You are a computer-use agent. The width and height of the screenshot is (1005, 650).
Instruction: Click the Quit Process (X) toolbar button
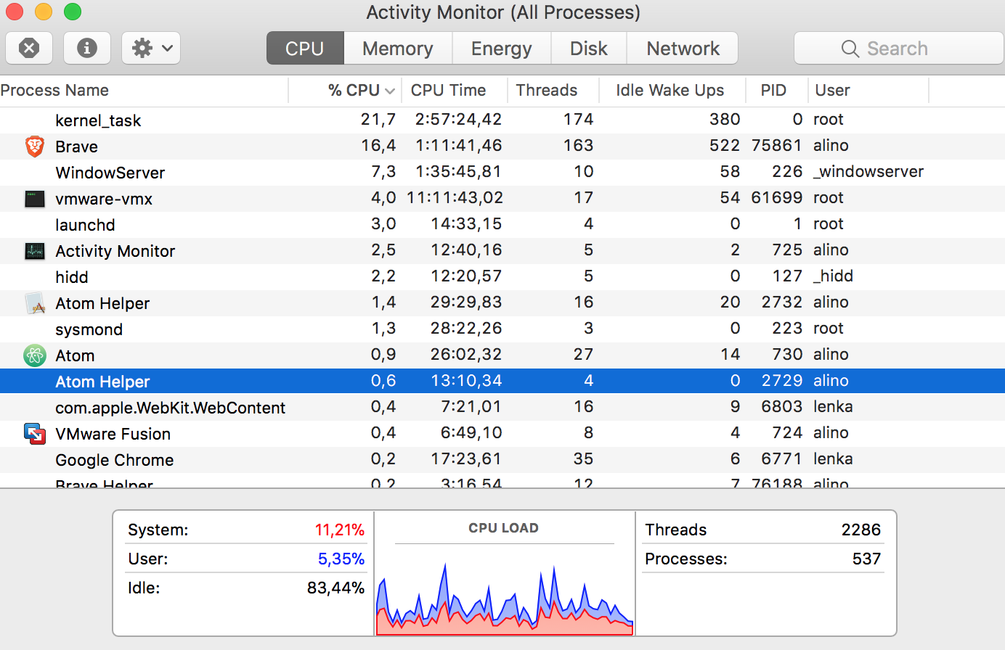point(29,49)
